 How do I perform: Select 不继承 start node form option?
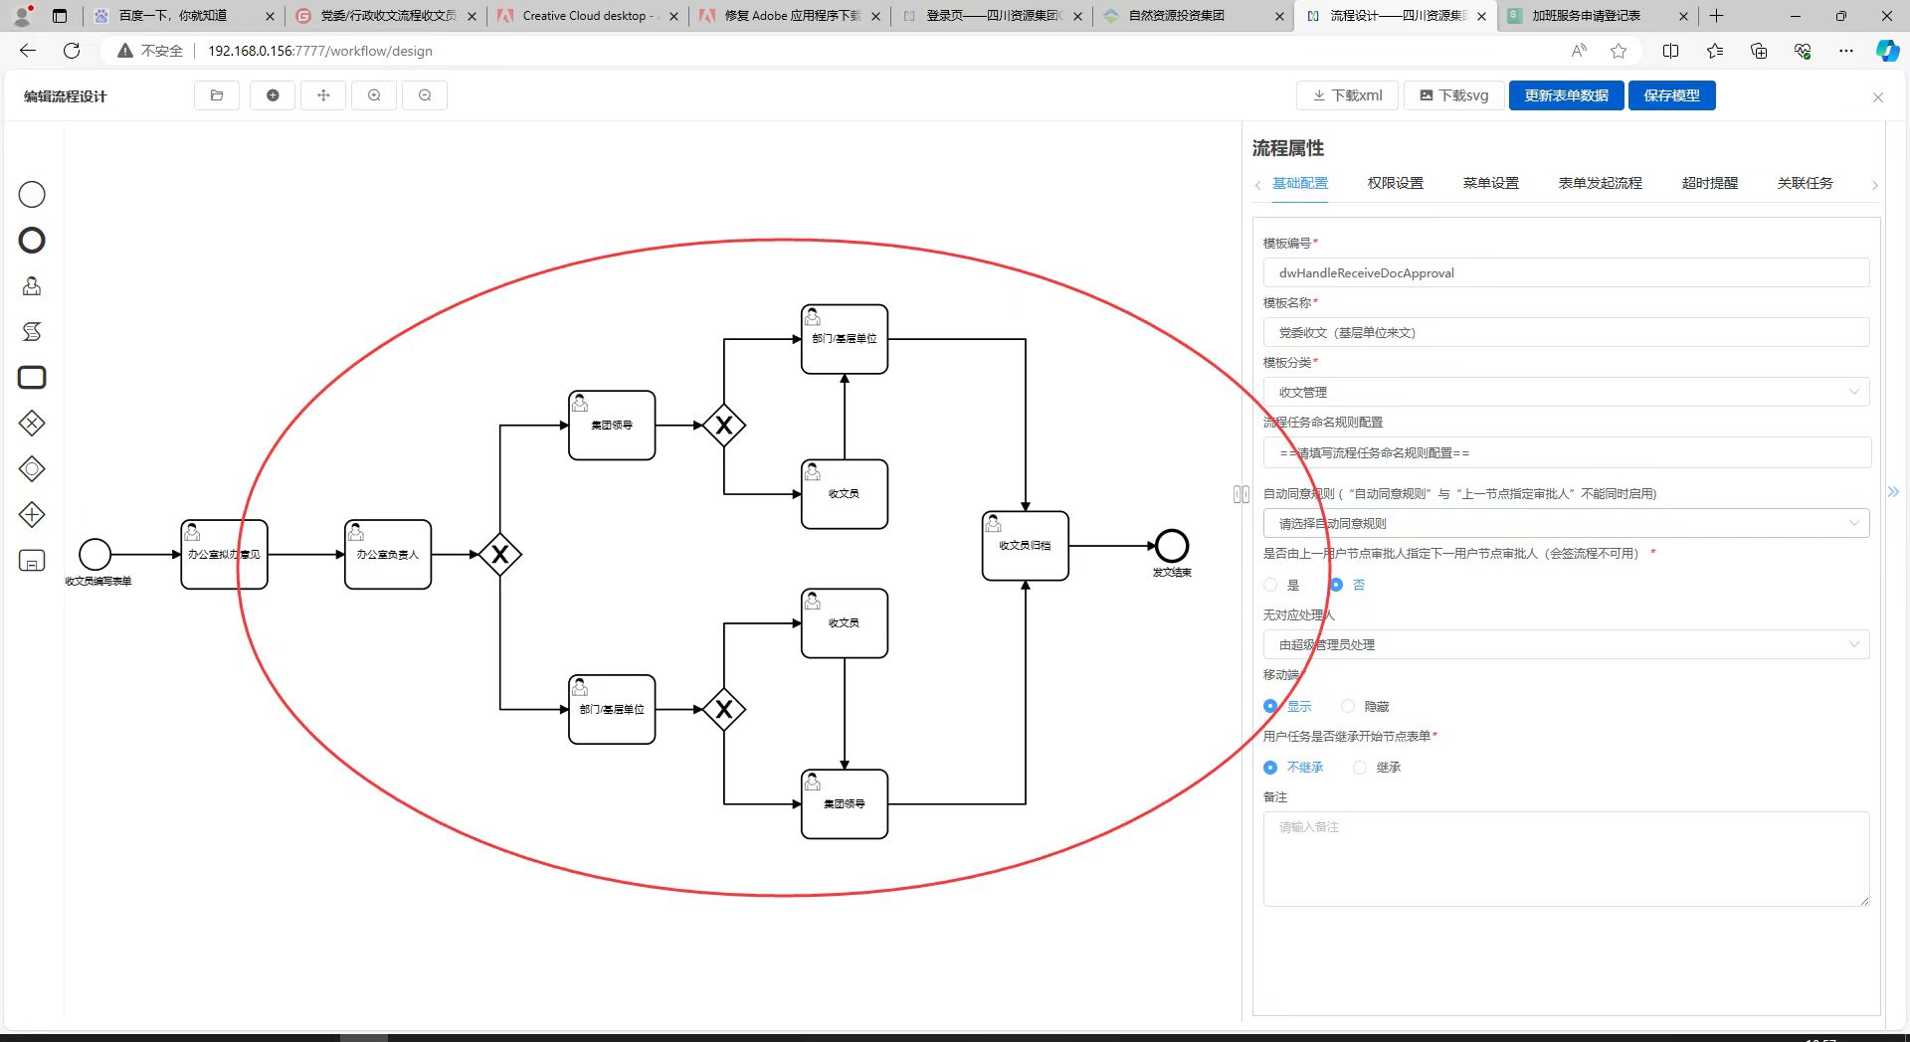point(1270,768)
